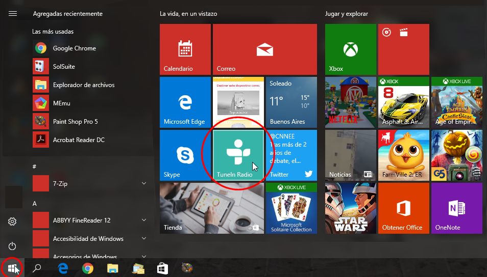Image resolution: width=487 pixels, height=277 pixels.
Task: Launch the Star Wars game tile
Action: [x=351, y=208]
